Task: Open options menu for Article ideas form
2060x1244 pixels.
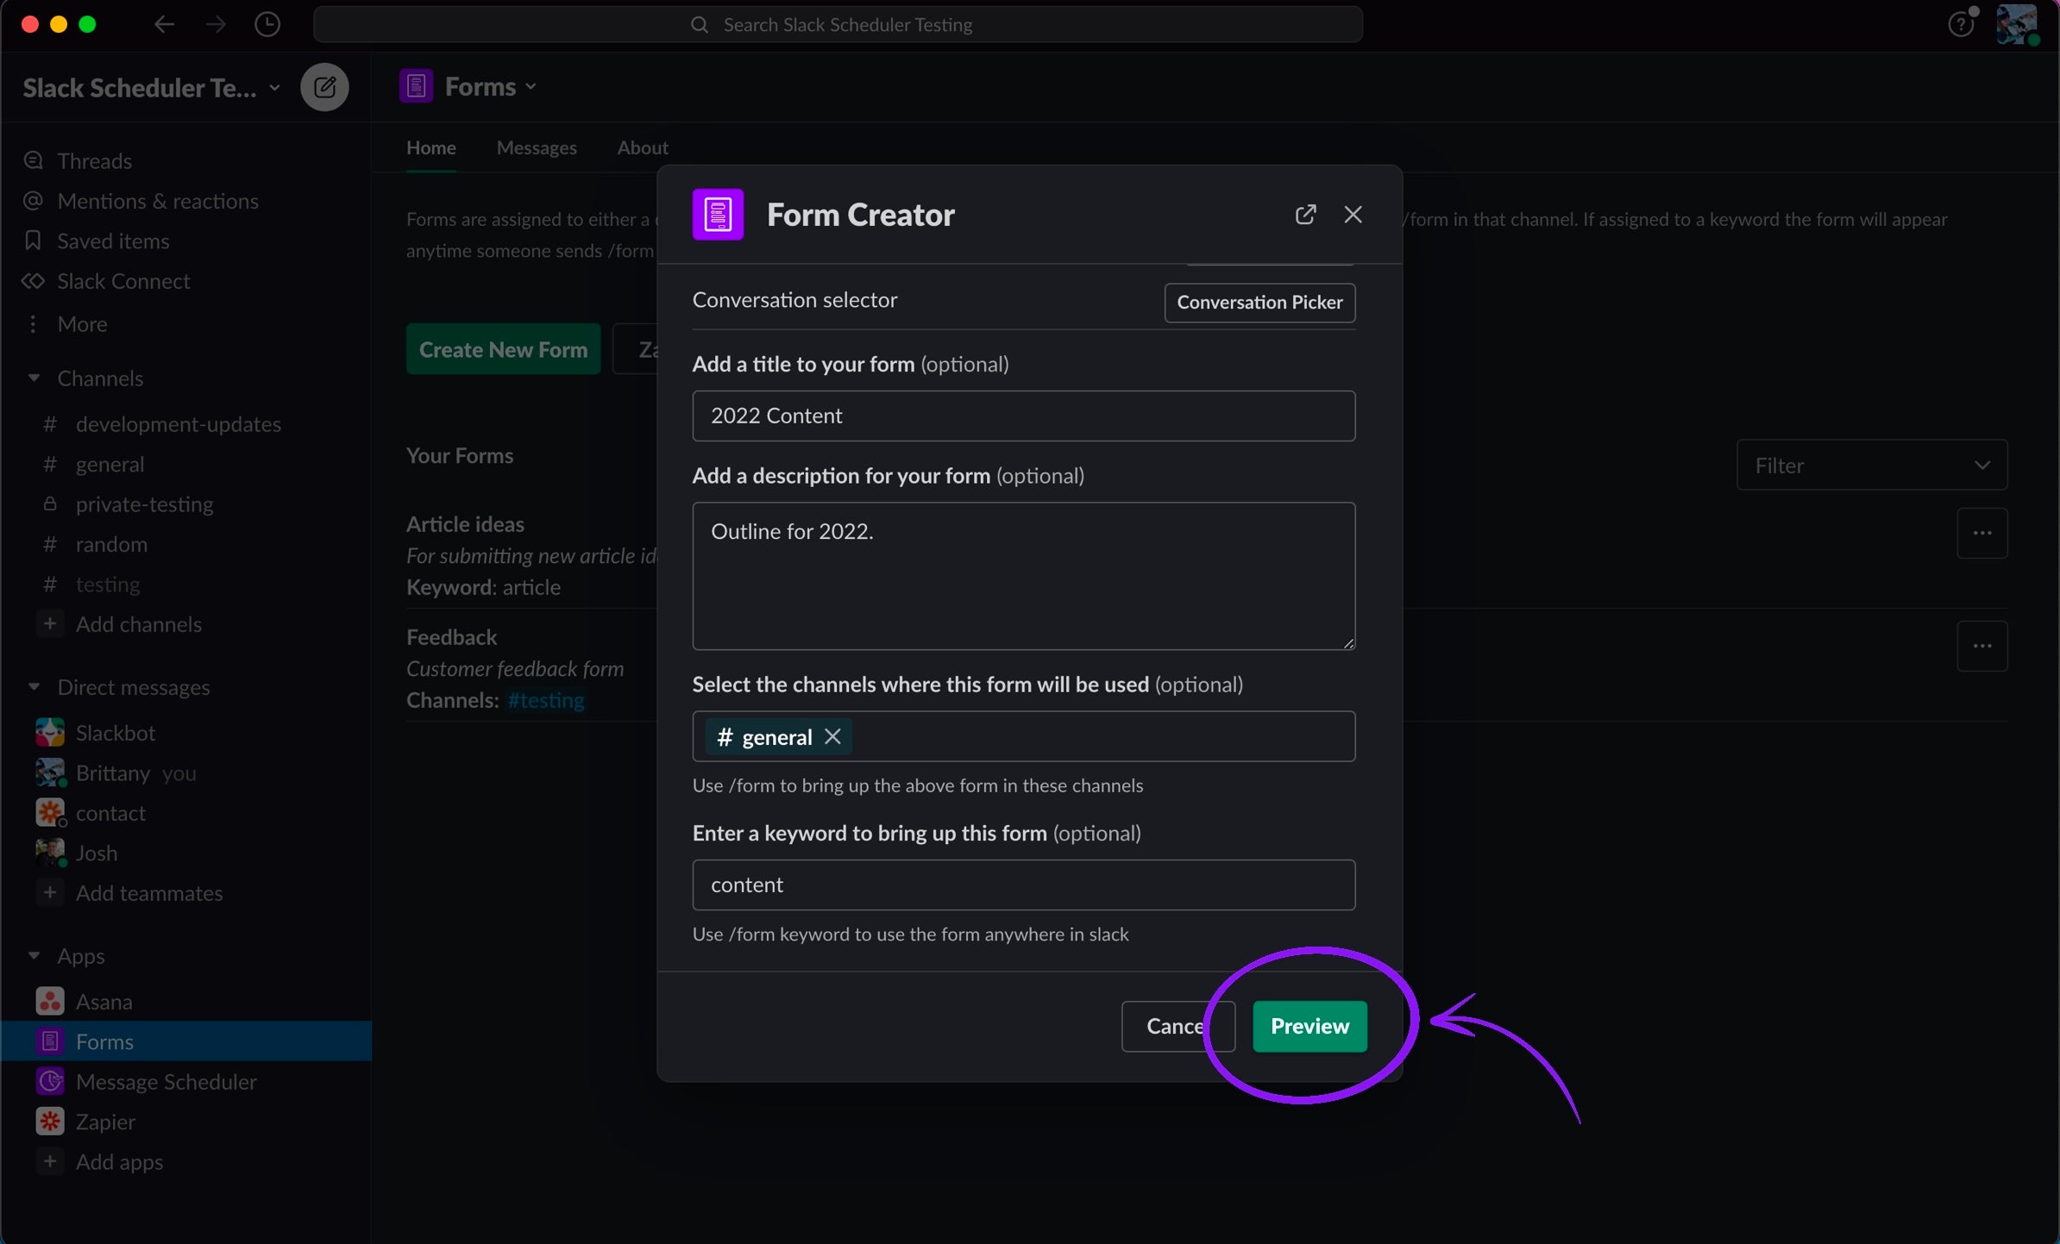Action: tap(1981, 533)
